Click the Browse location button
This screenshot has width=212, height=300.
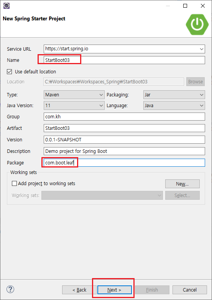click(196, 82)
